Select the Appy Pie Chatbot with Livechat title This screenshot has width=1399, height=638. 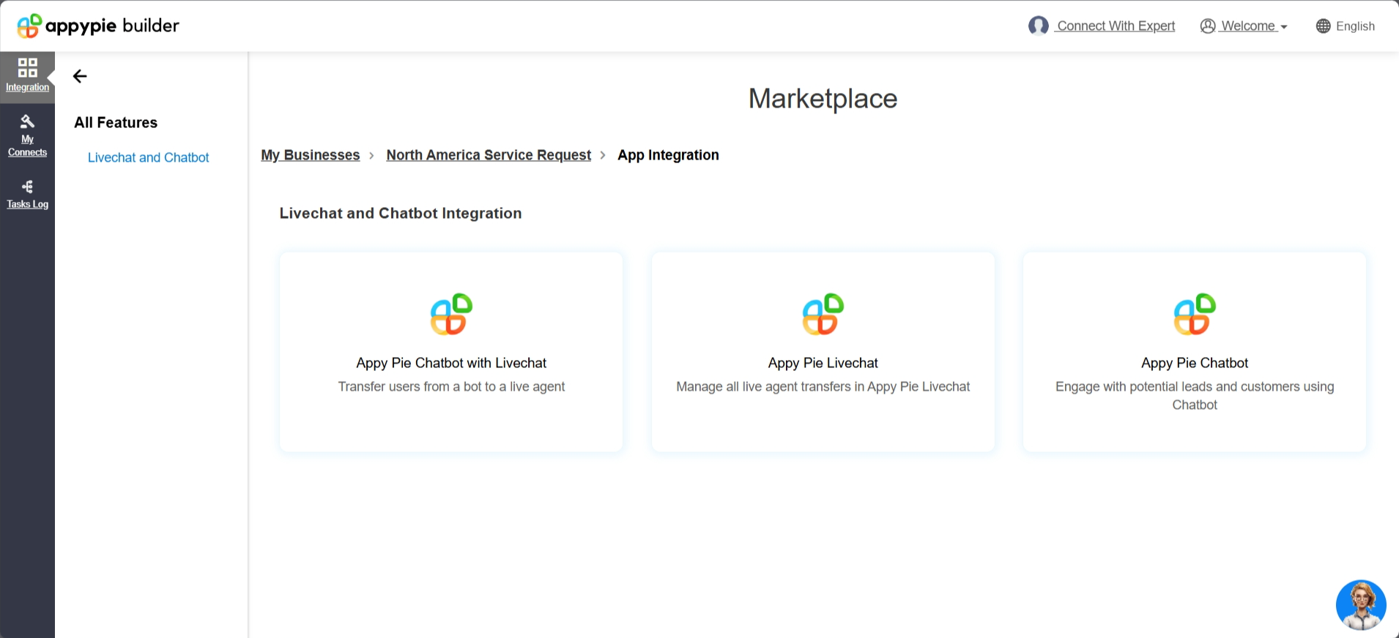[x=451, y=363]
